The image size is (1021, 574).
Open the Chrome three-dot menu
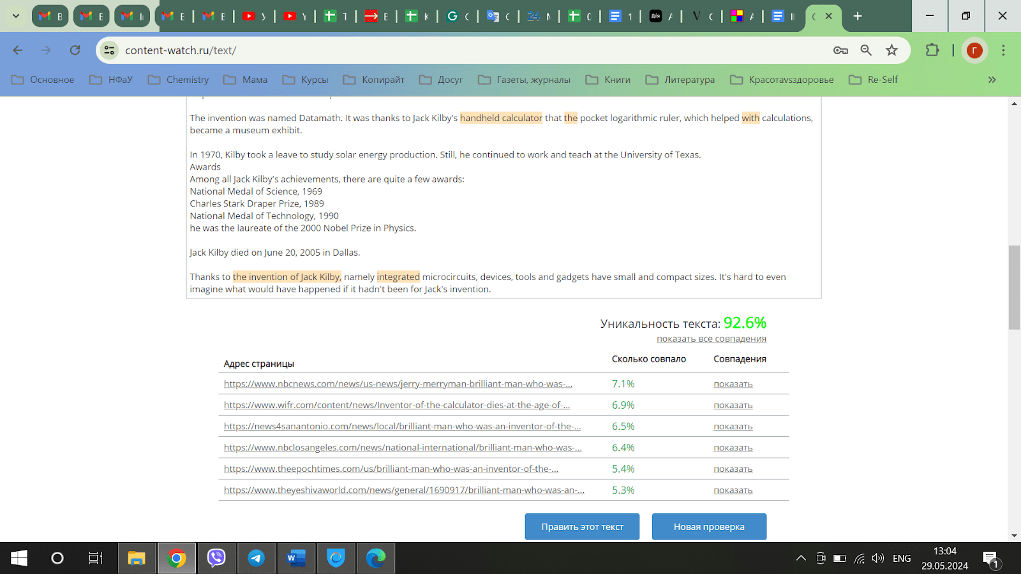[1003, 50]
